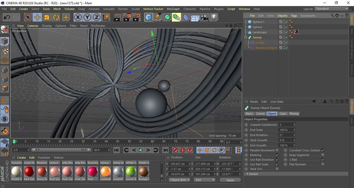
Task: Click the Autokeying button
Action: pos(183,150)
